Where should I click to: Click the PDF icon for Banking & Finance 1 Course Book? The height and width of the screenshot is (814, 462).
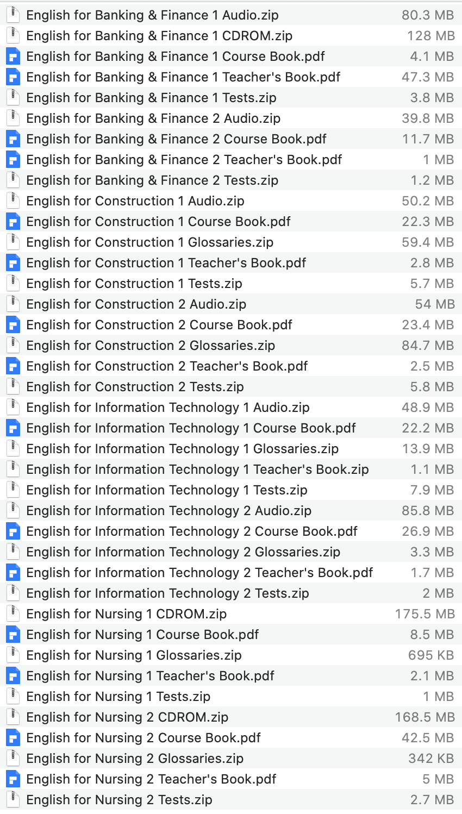[13, 56]
